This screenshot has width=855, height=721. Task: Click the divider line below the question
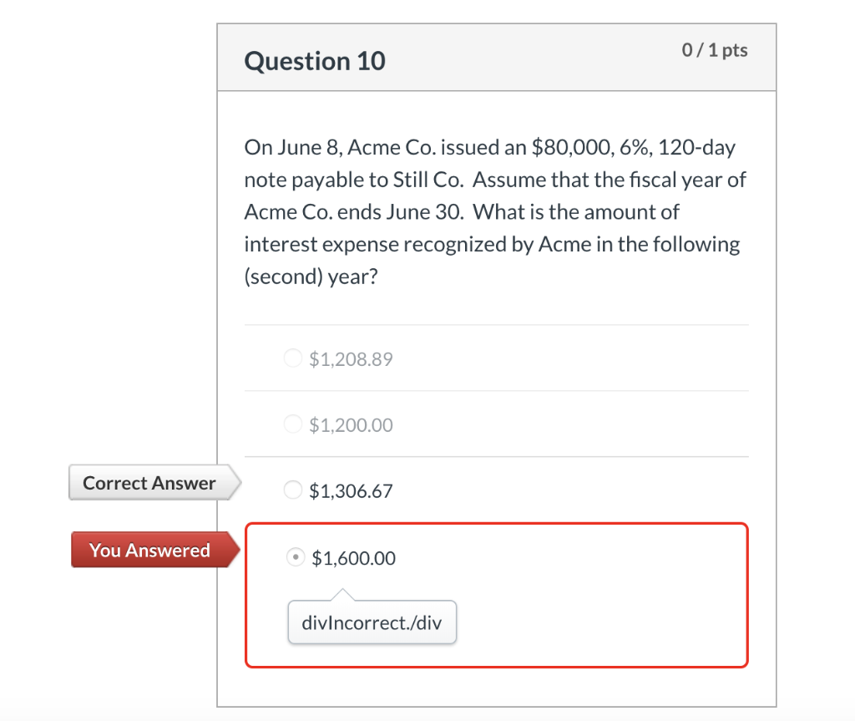496,324
